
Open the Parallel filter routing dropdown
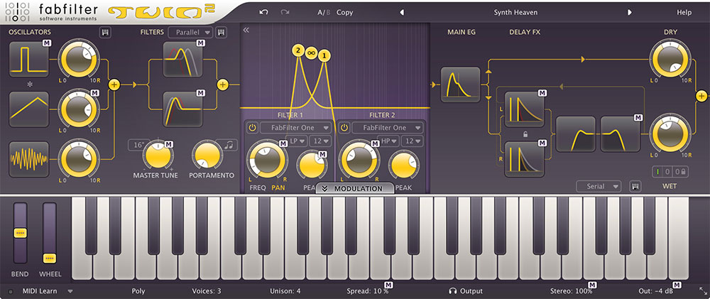[x=190, y=32]
